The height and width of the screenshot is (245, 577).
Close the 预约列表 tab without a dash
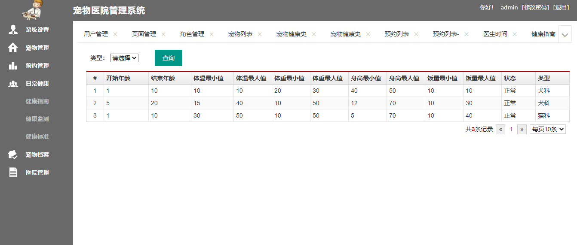tap(416, 34)
